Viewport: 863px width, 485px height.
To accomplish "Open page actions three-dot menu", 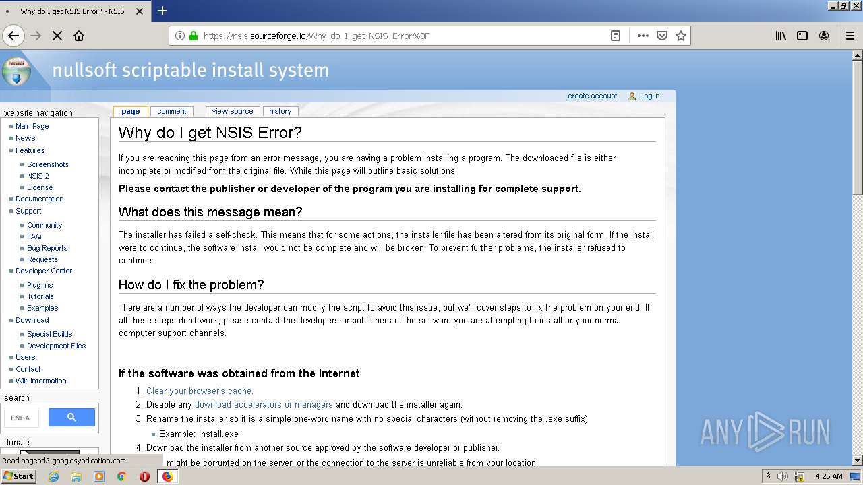I will tap(643, 36).
